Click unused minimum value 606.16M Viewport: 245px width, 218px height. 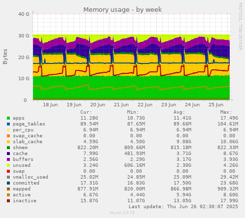[x=135, y=165]
